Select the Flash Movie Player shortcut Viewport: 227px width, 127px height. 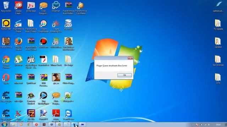point(18,26)
